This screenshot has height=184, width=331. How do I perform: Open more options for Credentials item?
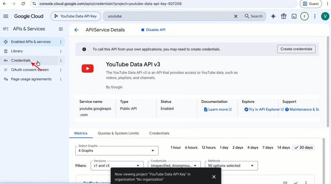pos(61,60)
